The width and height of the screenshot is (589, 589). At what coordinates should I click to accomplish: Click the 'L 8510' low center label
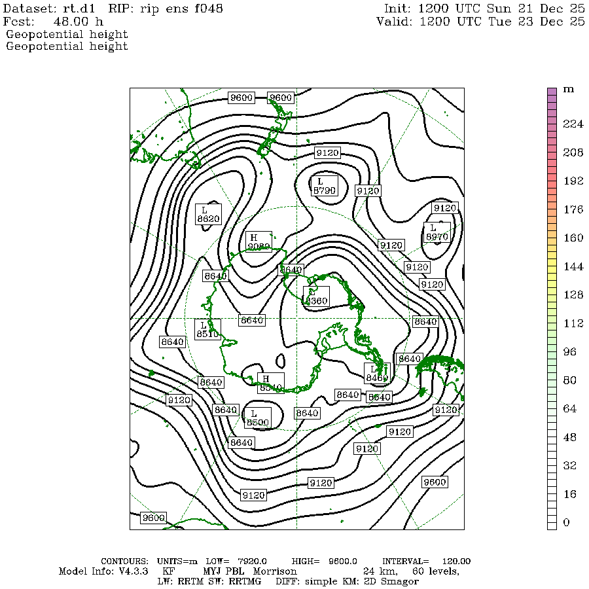pos(207,329)
